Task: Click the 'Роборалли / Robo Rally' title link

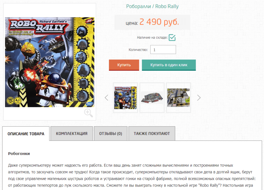Action: (152, 6)
